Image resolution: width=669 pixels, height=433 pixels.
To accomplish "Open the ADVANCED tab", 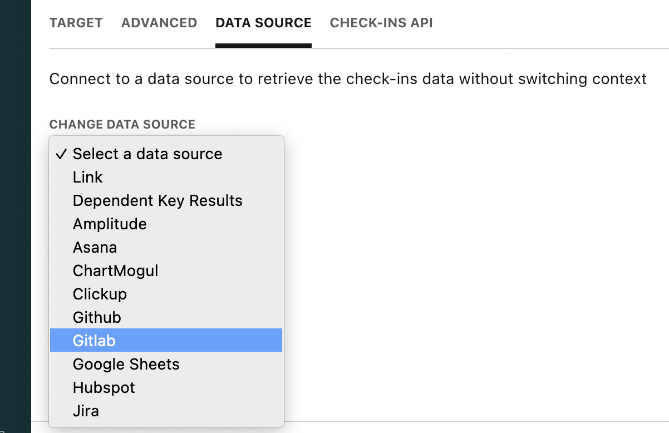I will click(159, 23).
